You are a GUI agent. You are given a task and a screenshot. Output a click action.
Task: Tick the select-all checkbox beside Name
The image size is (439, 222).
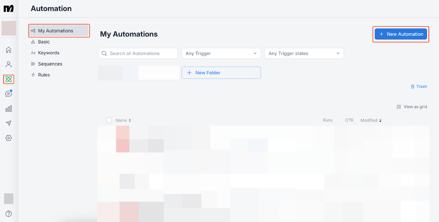point(109,120)
